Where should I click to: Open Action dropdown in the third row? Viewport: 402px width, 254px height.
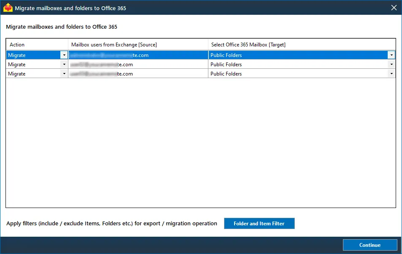point(64,74)
